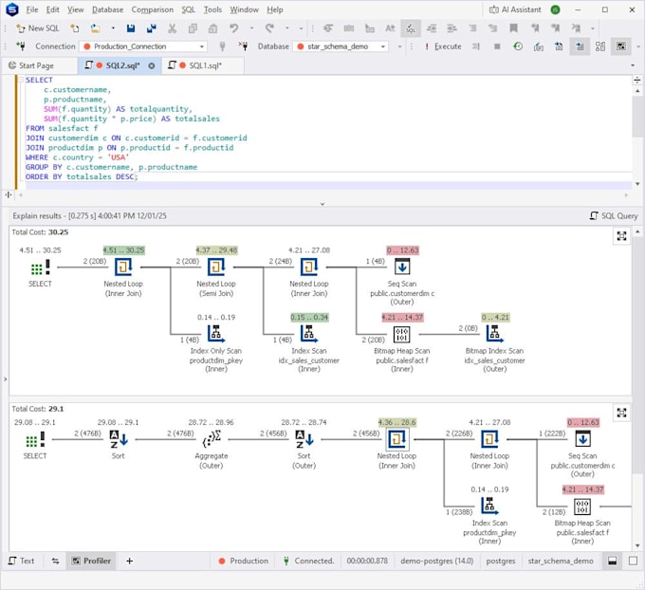Image resolution: width=645 pixels, height=590 pixels.
Task: Click the editor vertical scrollbar
Action: point(637,117)
